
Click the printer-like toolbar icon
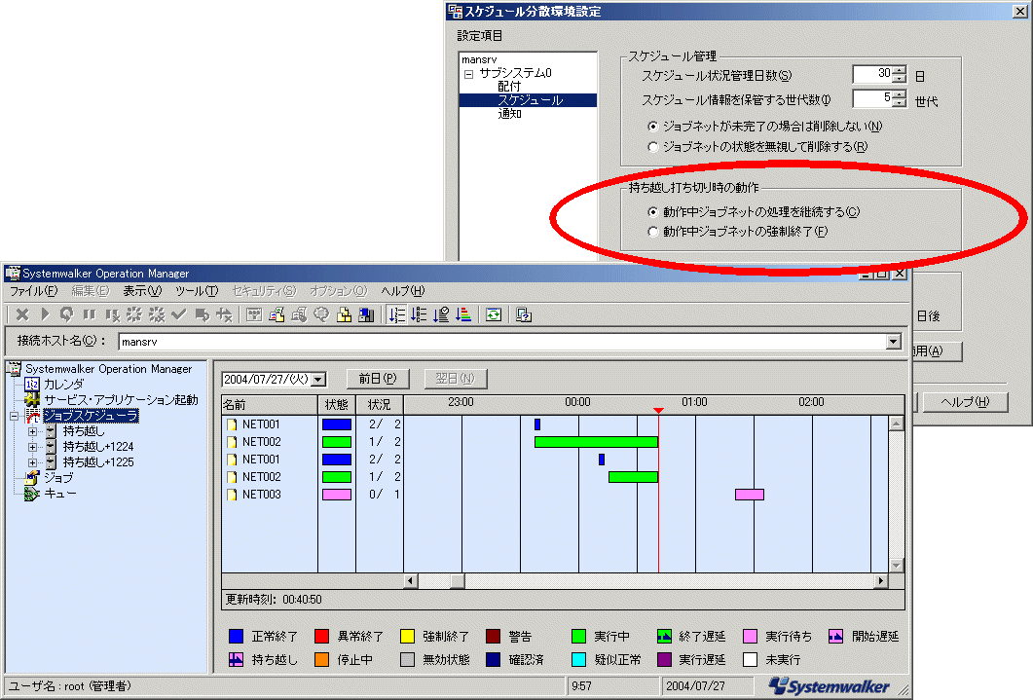299,314
